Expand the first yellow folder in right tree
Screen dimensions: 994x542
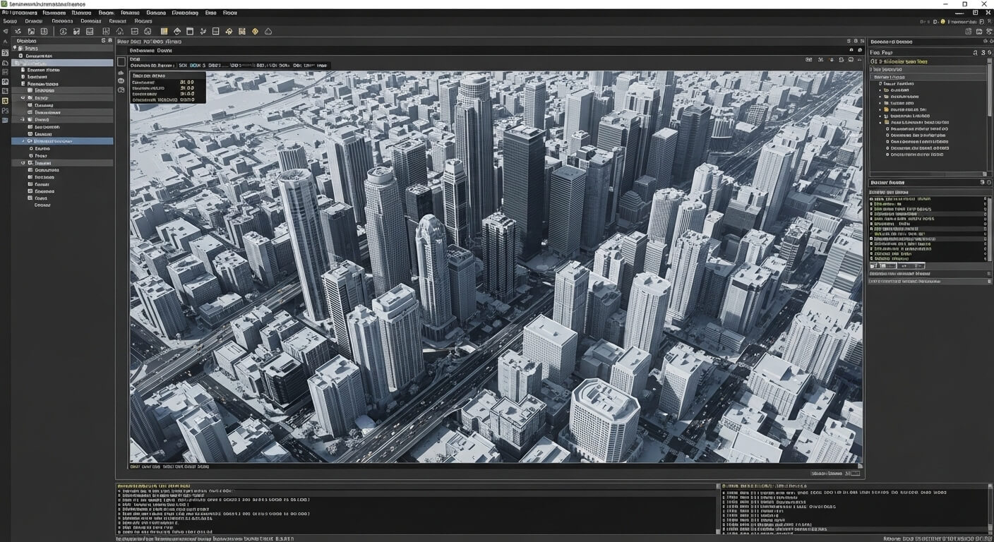tap(880, 109)
